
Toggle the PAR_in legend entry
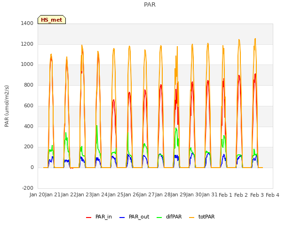click(x=99, y=217)
